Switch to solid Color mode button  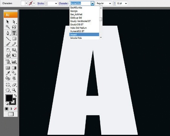6,109
